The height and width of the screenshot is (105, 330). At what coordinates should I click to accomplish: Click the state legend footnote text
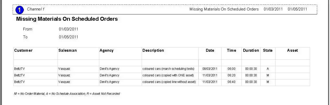pos(67,94)
